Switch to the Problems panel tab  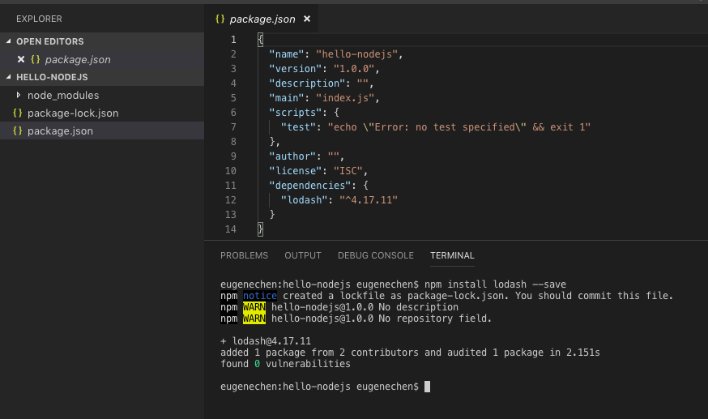coord(244,255)
